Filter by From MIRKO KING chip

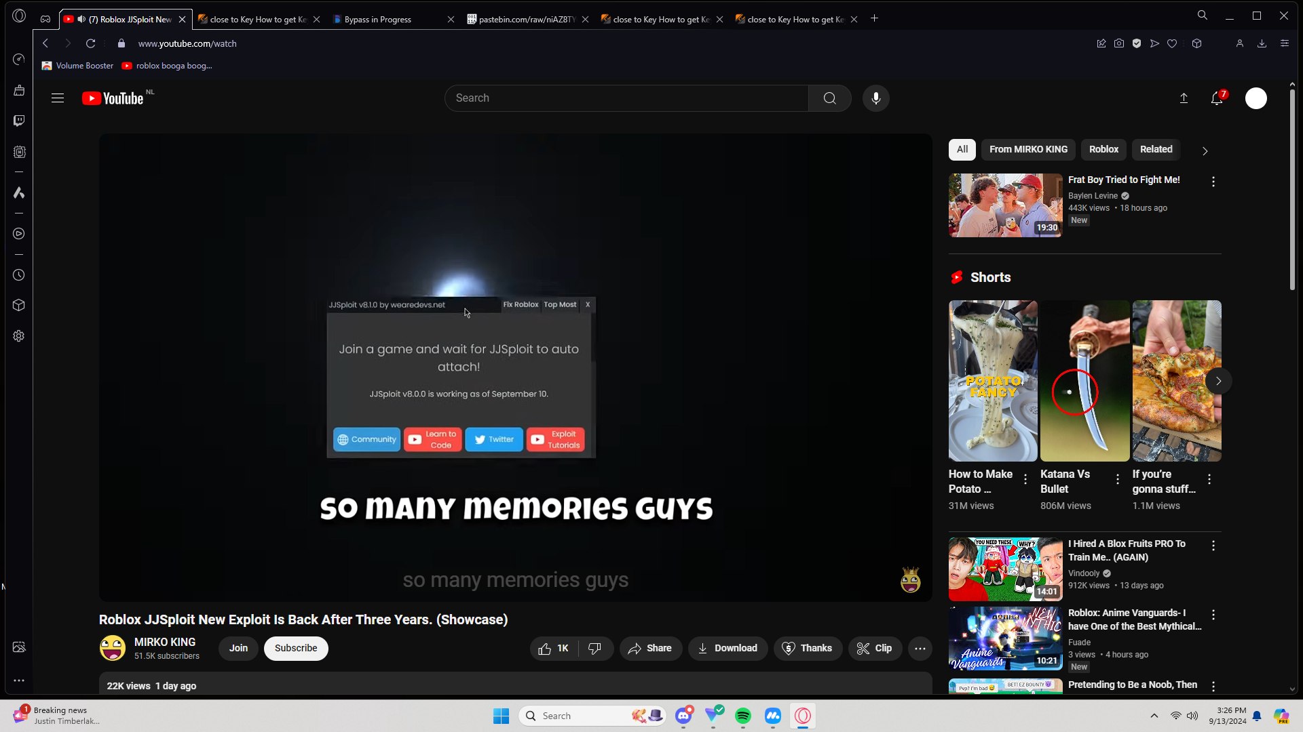pos(1028,150)
